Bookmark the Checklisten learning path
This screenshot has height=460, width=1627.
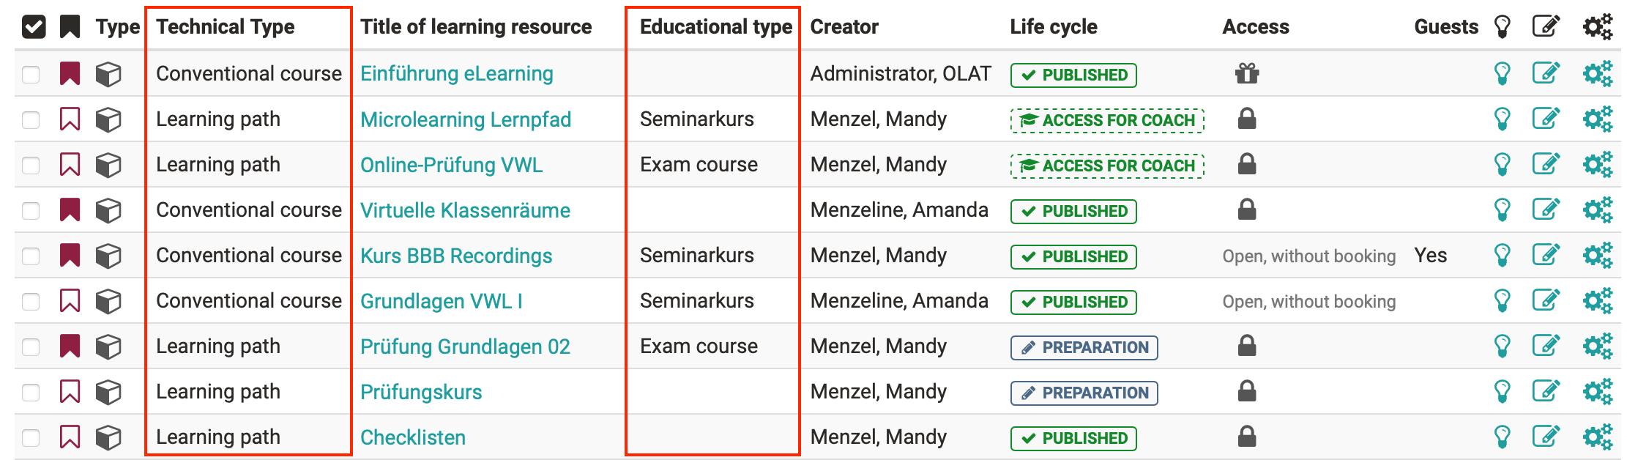coord(70,437)
